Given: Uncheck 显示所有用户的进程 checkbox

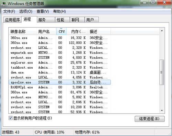Looking at the screenshot, I should (11, 118).
